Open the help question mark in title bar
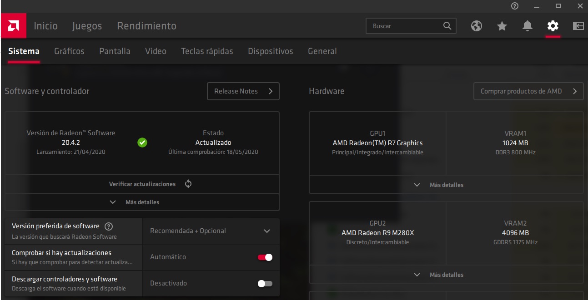This screenshot has height=300, width=588. [x=515, y=6]
